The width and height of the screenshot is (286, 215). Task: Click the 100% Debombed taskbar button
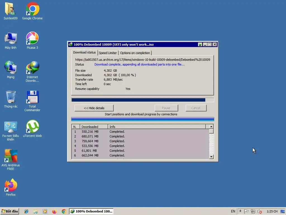[x=91, y=211]
